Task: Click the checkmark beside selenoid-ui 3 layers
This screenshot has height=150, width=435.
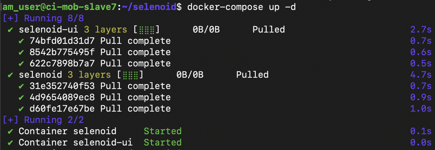Action: [x=10, y=30]
